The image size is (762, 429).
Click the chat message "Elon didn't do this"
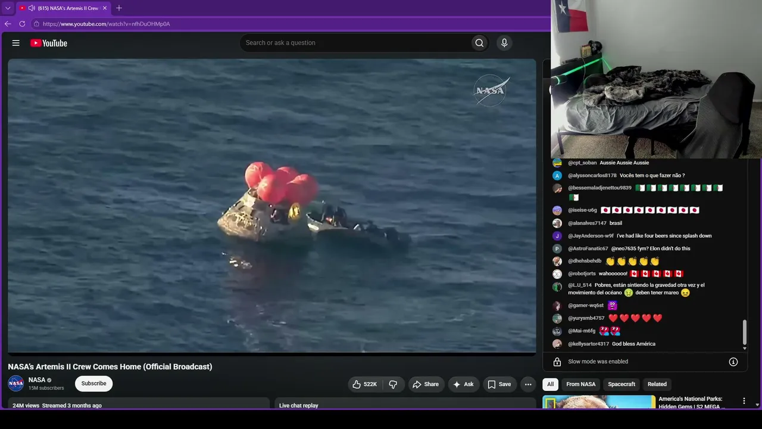[651, 248]
